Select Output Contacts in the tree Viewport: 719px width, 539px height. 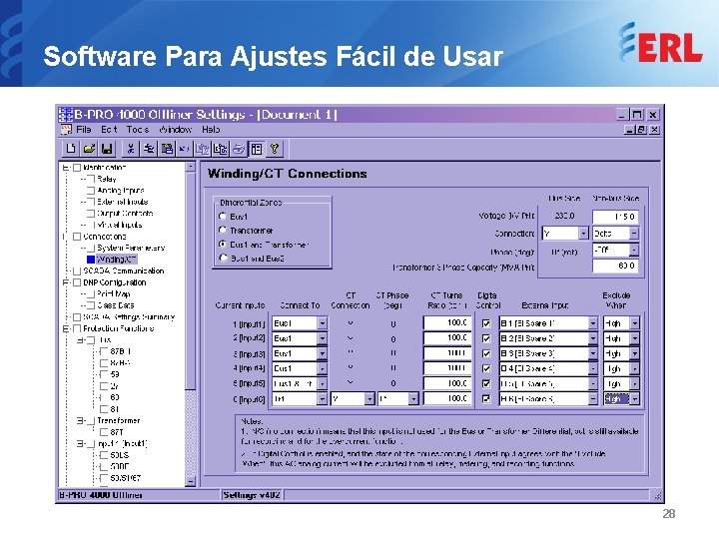[125, 214]
